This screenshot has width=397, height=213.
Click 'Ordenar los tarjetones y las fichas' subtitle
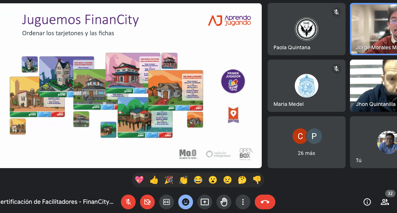point(68,33)
